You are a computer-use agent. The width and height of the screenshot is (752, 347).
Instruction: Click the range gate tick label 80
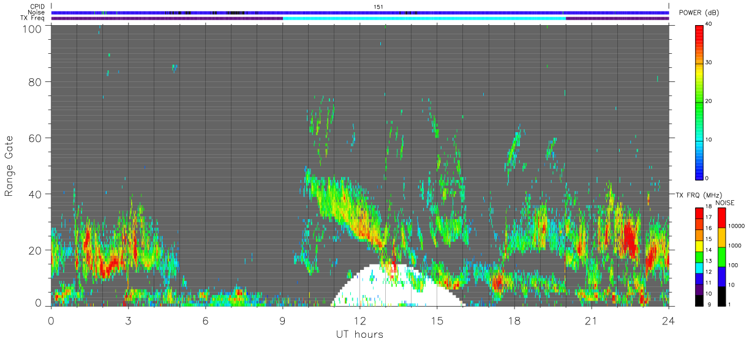35,81
